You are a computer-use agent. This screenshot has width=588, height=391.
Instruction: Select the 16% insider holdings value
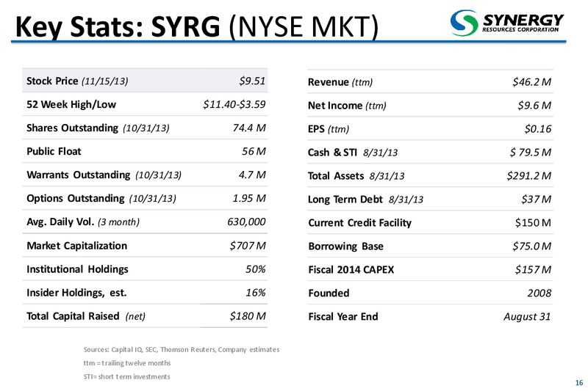pos(255,292)
